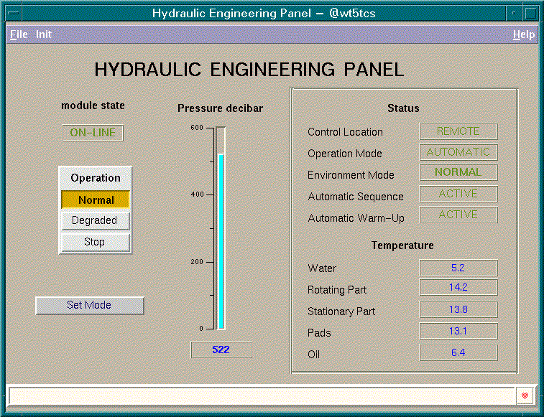The height and width of the screenshot is (417, 544).
Task: Open the File menu
Action: click(x=19, y=34)
